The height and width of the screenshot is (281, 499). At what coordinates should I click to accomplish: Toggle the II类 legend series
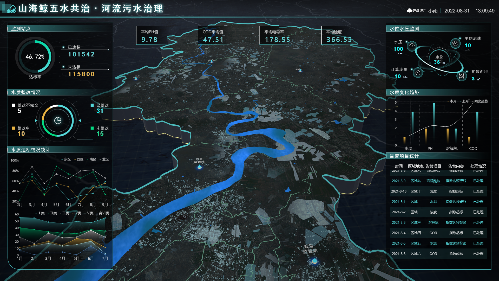(x=52, y=213)
